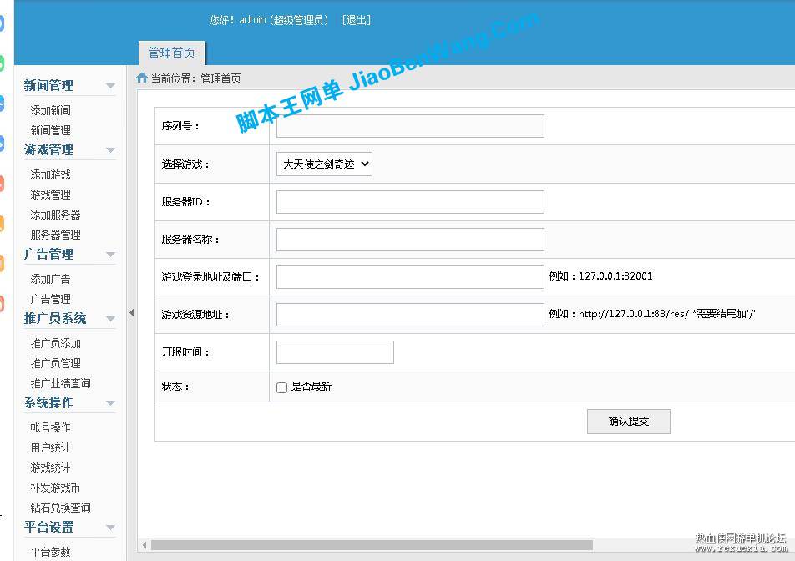Click the 确认提交 button
This screenshot has width=795, height=561.
click(x=629, y=422)
